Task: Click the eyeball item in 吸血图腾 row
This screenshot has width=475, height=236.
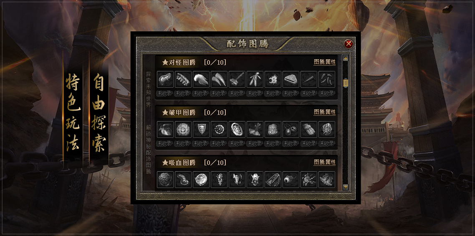Action: click(x=291, y=180)
